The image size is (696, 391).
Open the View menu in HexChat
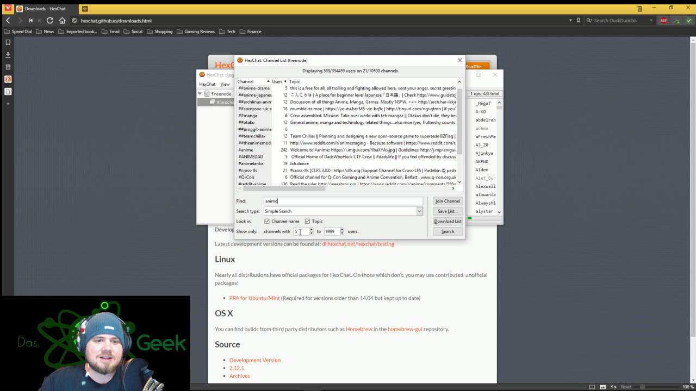coord(225,84)
